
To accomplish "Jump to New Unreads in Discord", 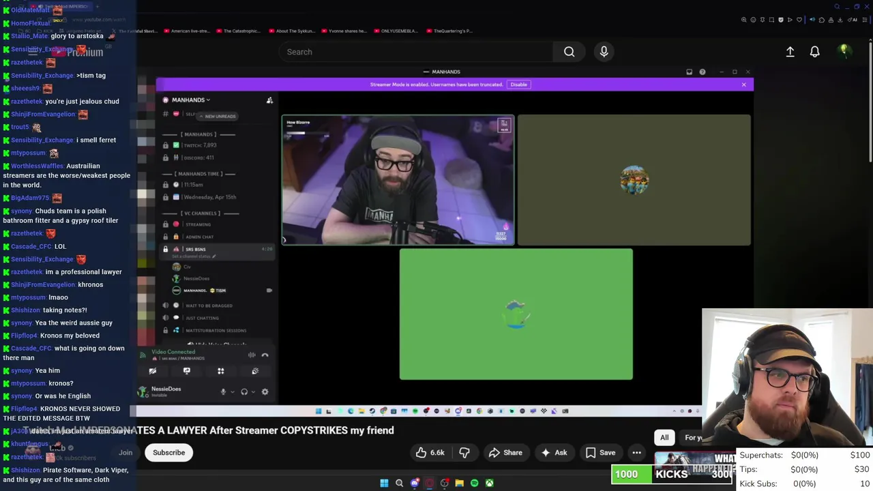I will (217, 116).
